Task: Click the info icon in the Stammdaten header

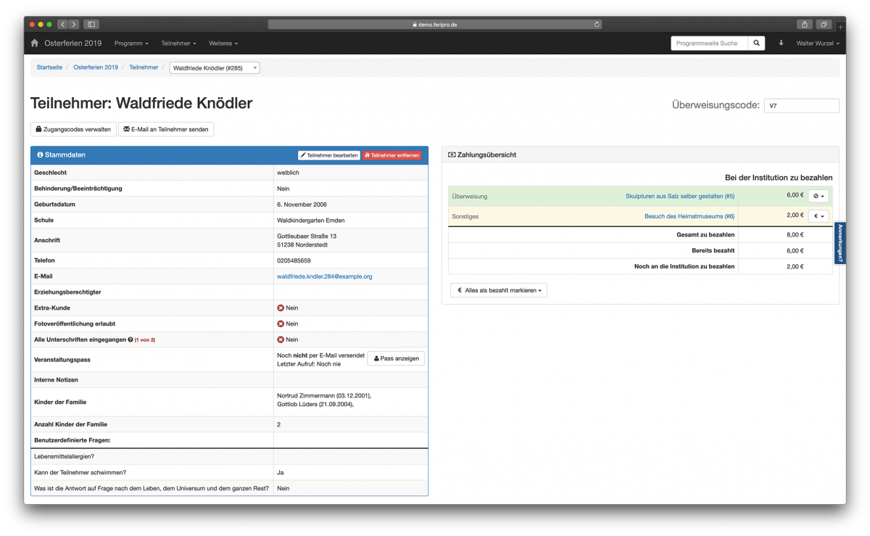Action: [x=40, y=154]
